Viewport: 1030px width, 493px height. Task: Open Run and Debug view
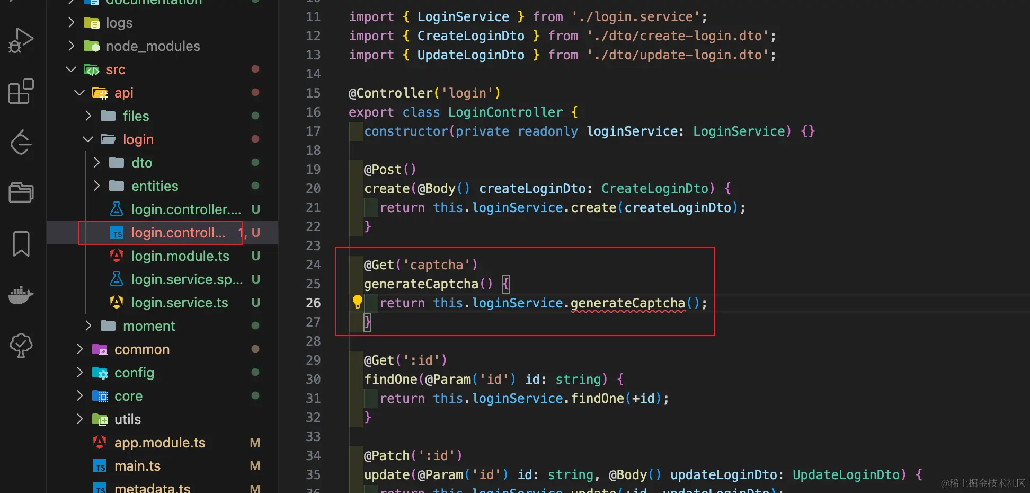21,41
